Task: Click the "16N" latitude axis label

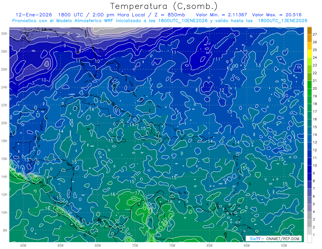Action: (5, 159)
